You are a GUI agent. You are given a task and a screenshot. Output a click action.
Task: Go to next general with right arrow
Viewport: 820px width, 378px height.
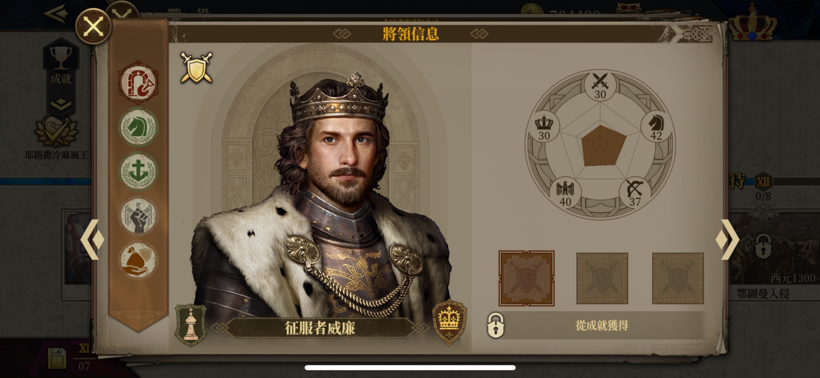(x=728, y=239)
